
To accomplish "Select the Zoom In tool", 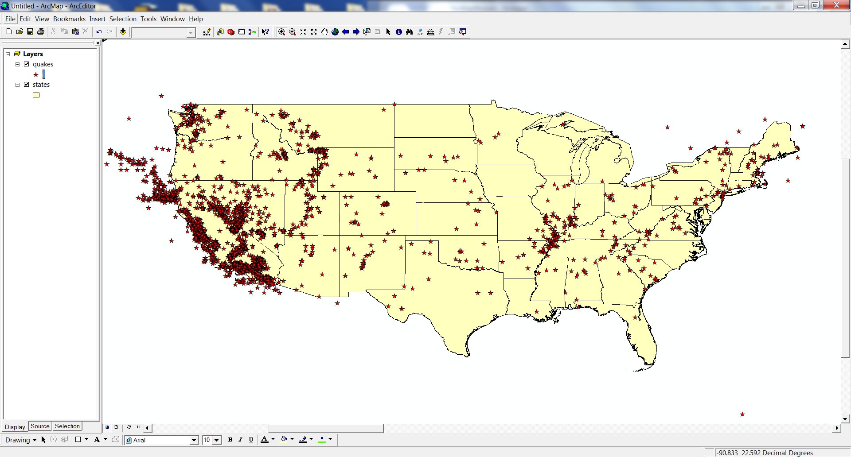I will pos(281,32).
